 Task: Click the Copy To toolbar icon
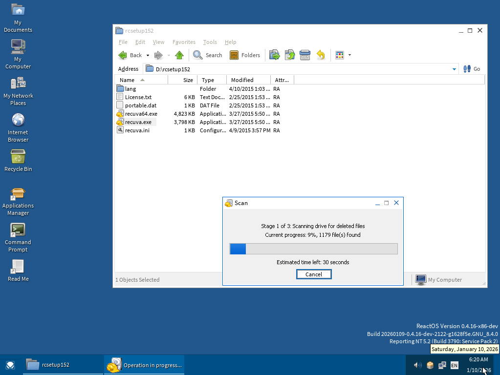[290, 55]
